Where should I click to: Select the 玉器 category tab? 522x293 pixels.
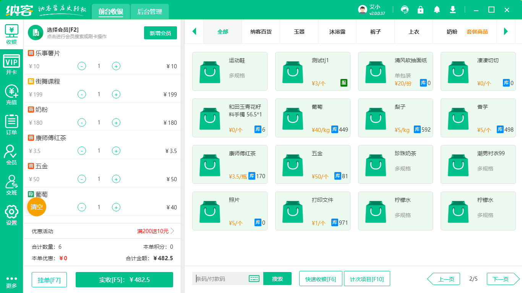pyautogui.click(x=299, y=32)
